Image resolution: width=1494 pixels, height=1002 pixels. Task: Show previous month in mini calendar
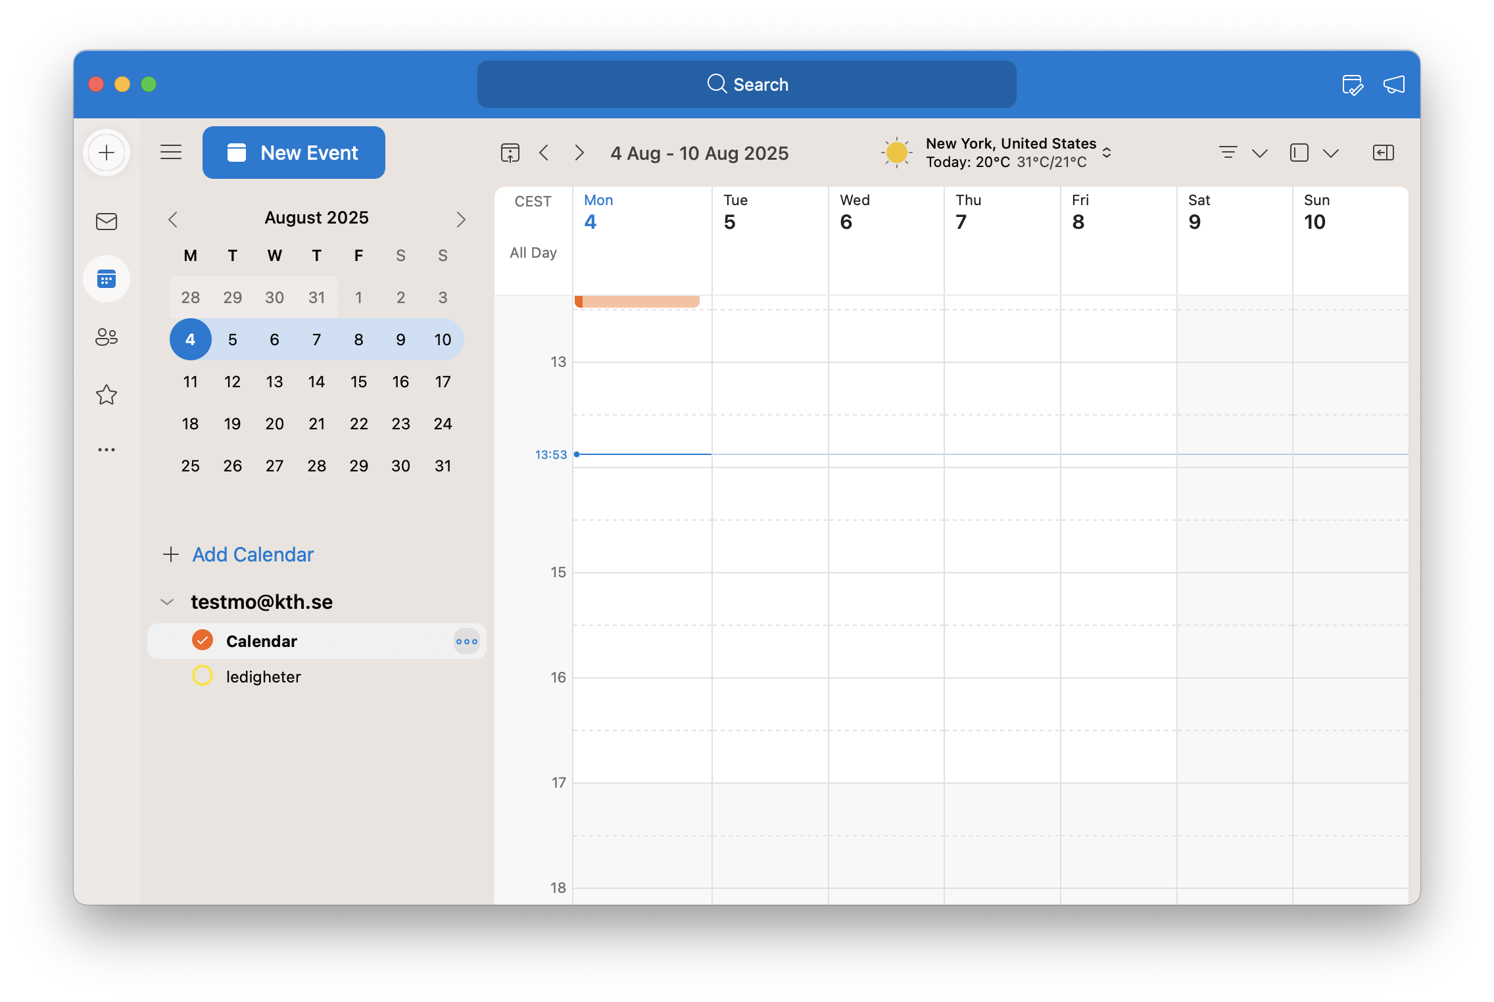pyautogui.click(x=173, y=220)
